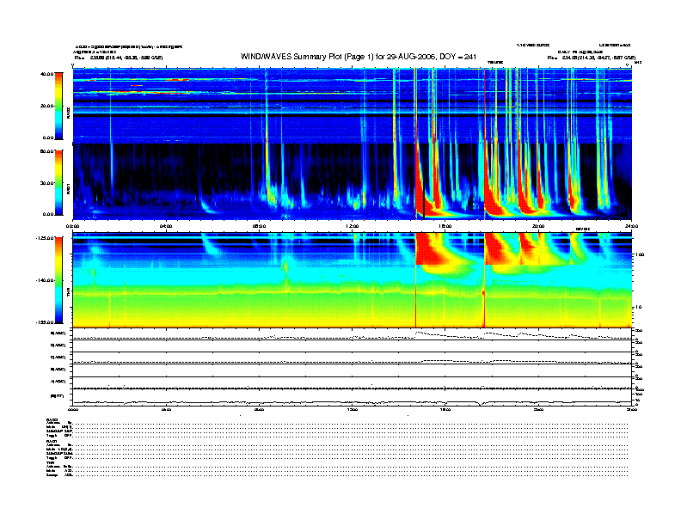Click the 0.00 label on RAD2 scale
Viewport: 681px width, 526px height.
(x=48, y=138)
